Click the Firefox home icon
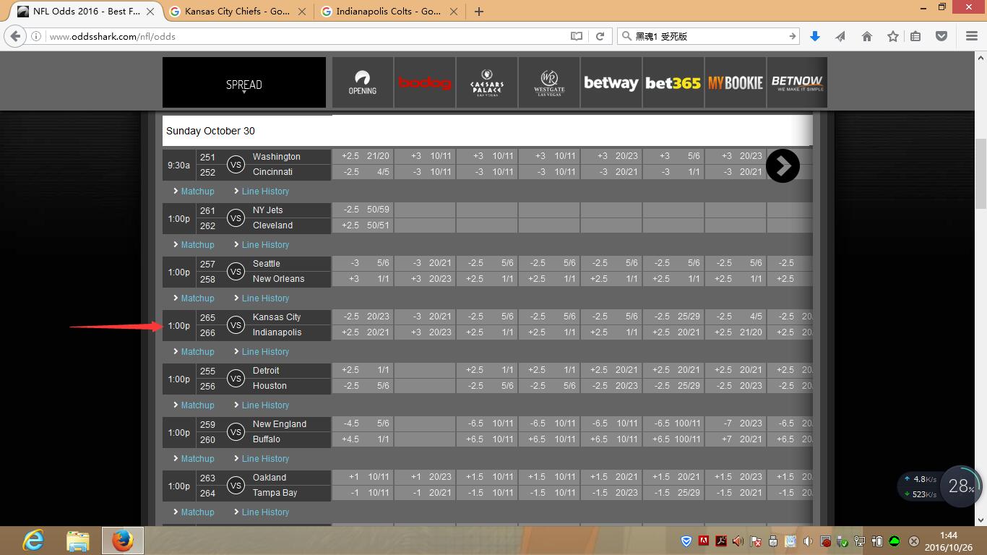Viewport: 987px width, 555px height. [867, 36]
